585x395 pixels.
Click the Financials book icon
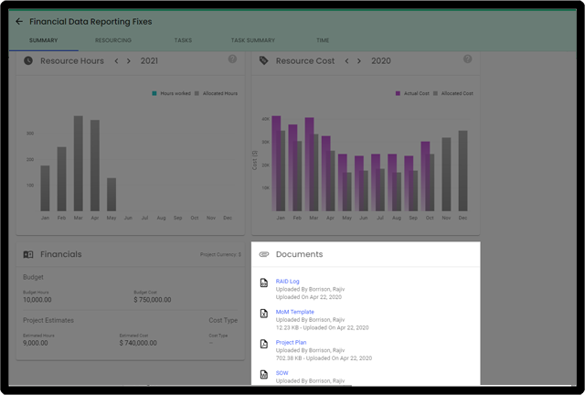click(28, 254)
